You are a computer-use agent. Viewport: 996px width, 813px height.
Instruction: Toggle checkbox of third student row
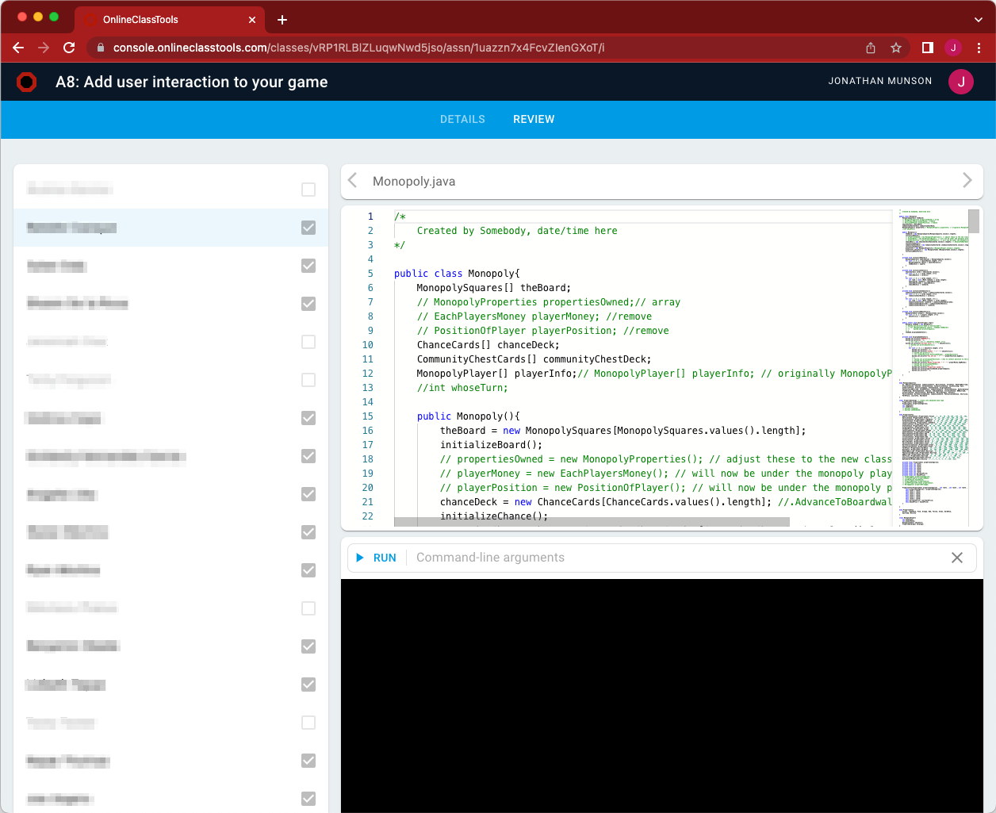(308, 266)
